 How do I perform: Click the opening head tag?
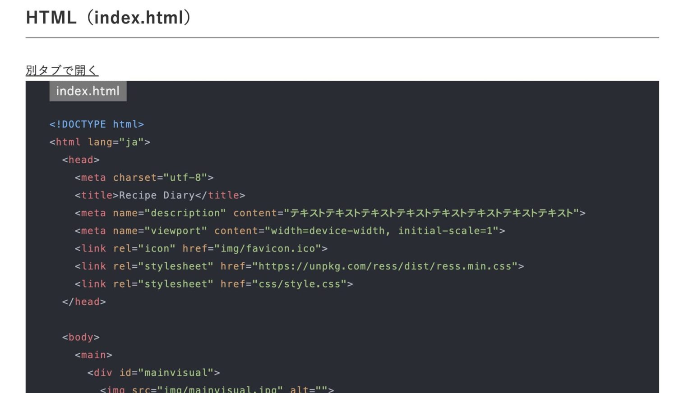(x=80, y=160)
